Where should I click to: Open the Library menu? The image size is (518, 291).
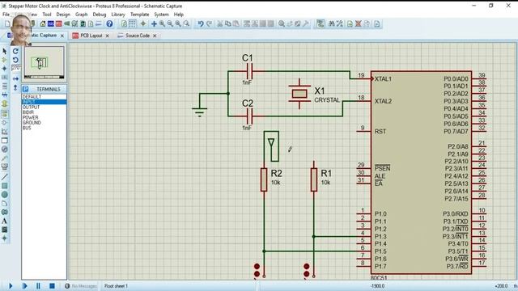click(118, 15)
